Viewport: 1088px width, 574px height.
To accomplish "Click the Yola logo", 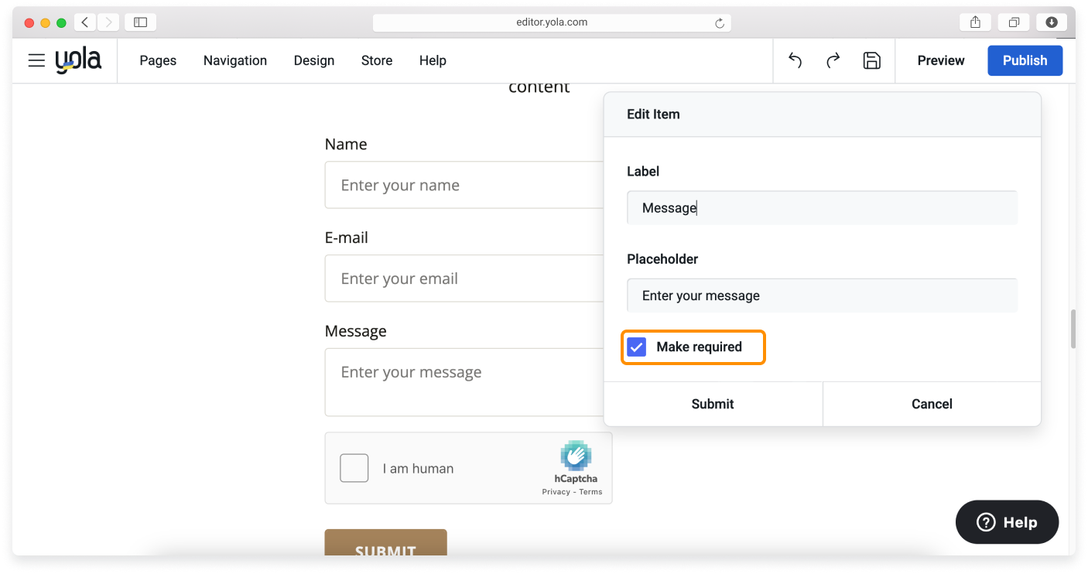I will coord(78,61).
